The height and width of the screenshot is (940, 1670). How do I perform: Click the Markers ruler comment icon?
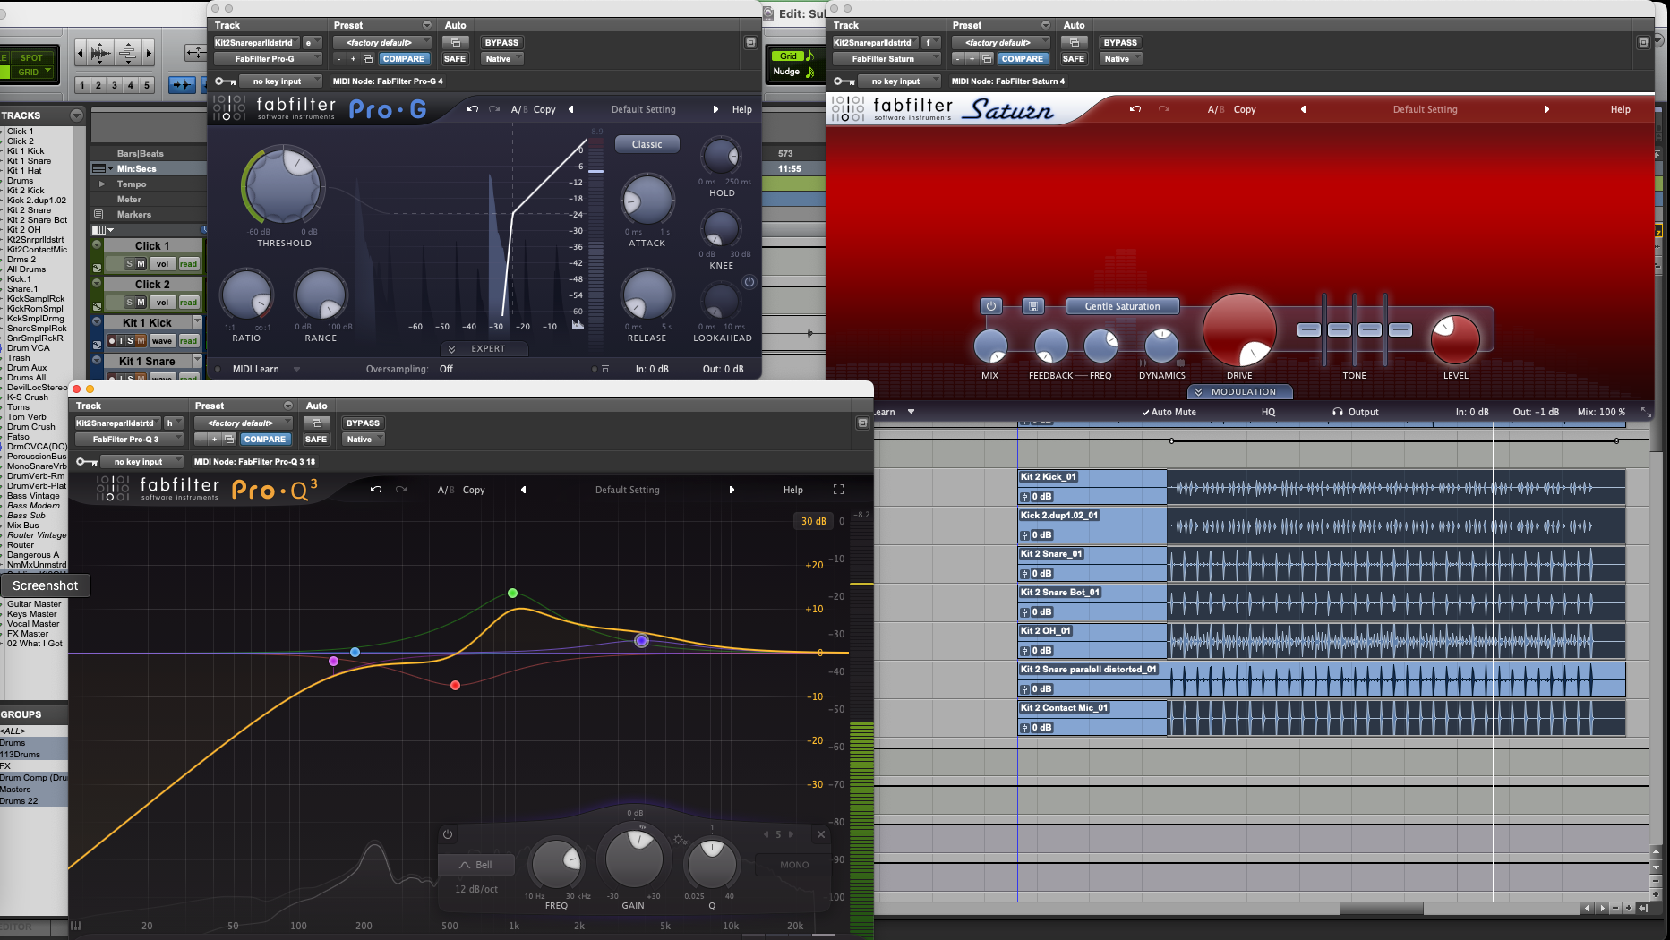[98, 214]
